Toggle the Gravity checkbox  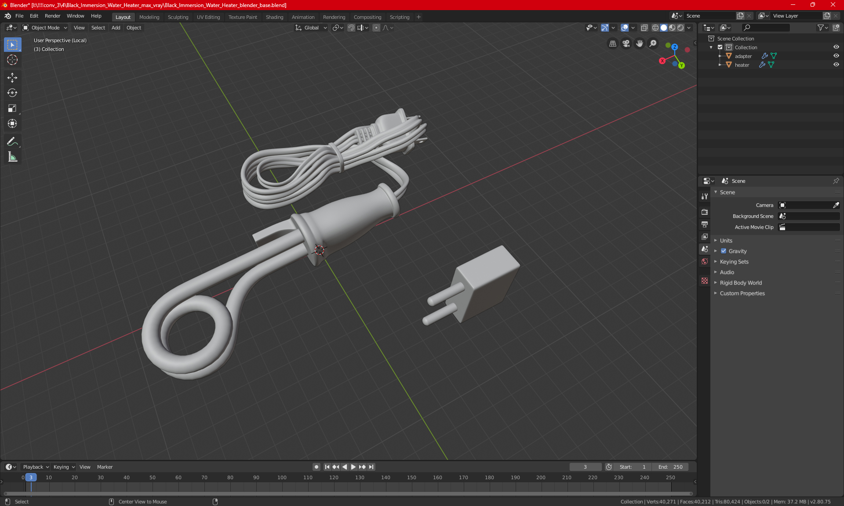coord(724,251)
